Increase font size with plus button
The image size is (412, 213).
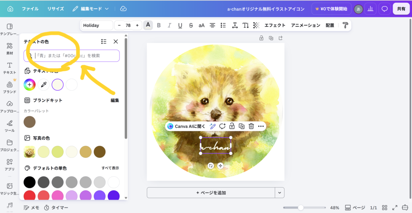pos(137,25)
